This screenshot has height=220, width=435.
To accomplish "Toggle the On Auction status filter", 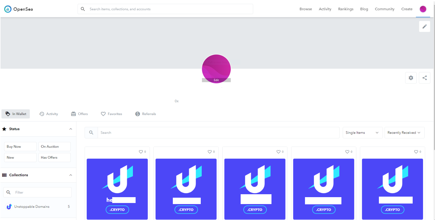I will [55, 147].
